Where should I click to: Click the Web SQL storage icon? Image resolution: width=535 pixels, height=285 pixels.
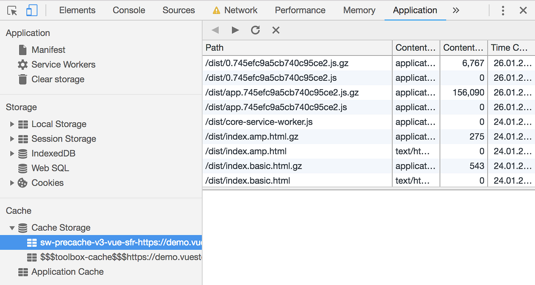coord(23,168)
